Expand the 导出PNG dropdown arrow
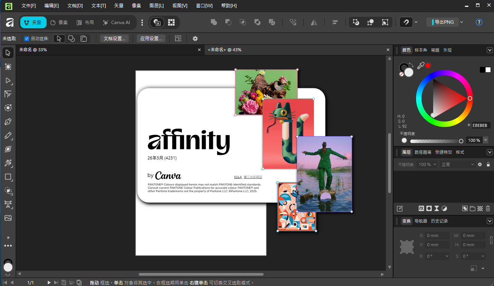Viewport: 494px width, 286px height. click(x=462, y=22)
